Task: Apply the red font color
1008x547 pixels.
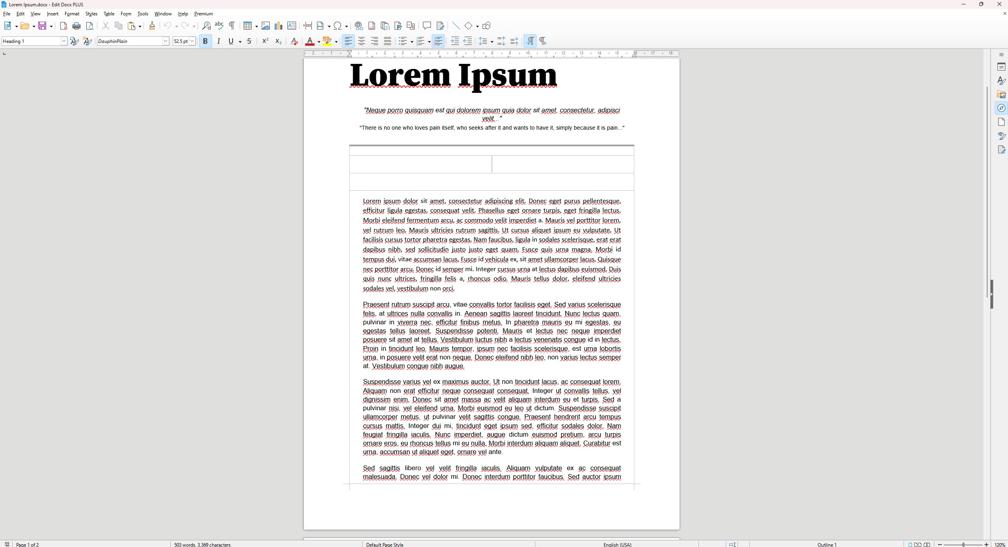Action: pos(310,41)
